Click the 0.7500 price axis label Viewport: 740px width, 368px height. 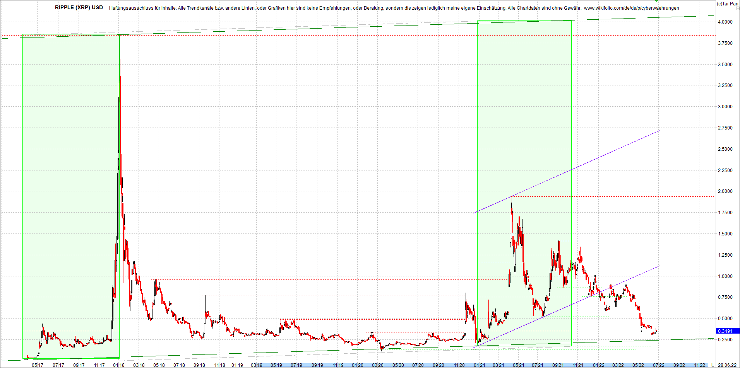tap(725, 297)
